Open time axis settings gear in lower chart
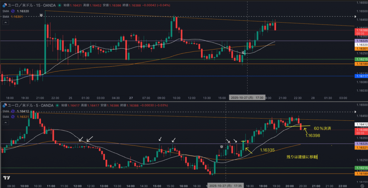This screenshot has height=188, width=368. (x=362, y=186)
